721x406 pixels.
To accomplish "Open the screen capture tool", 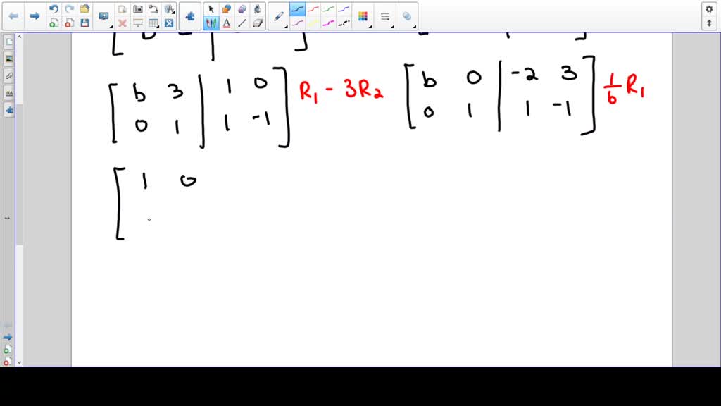I will (138, 8).
